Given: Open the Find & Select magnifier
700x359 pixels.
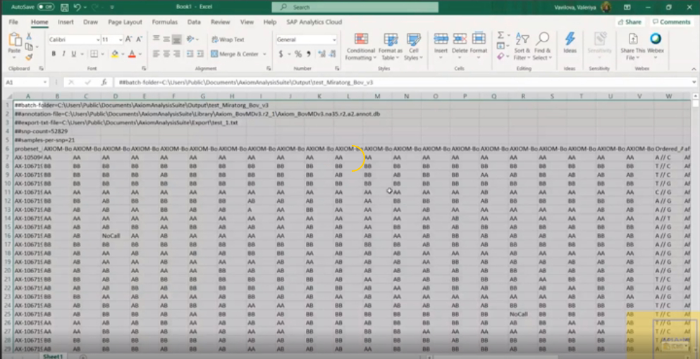Looking at the screenshot, I should click(542, 46).
